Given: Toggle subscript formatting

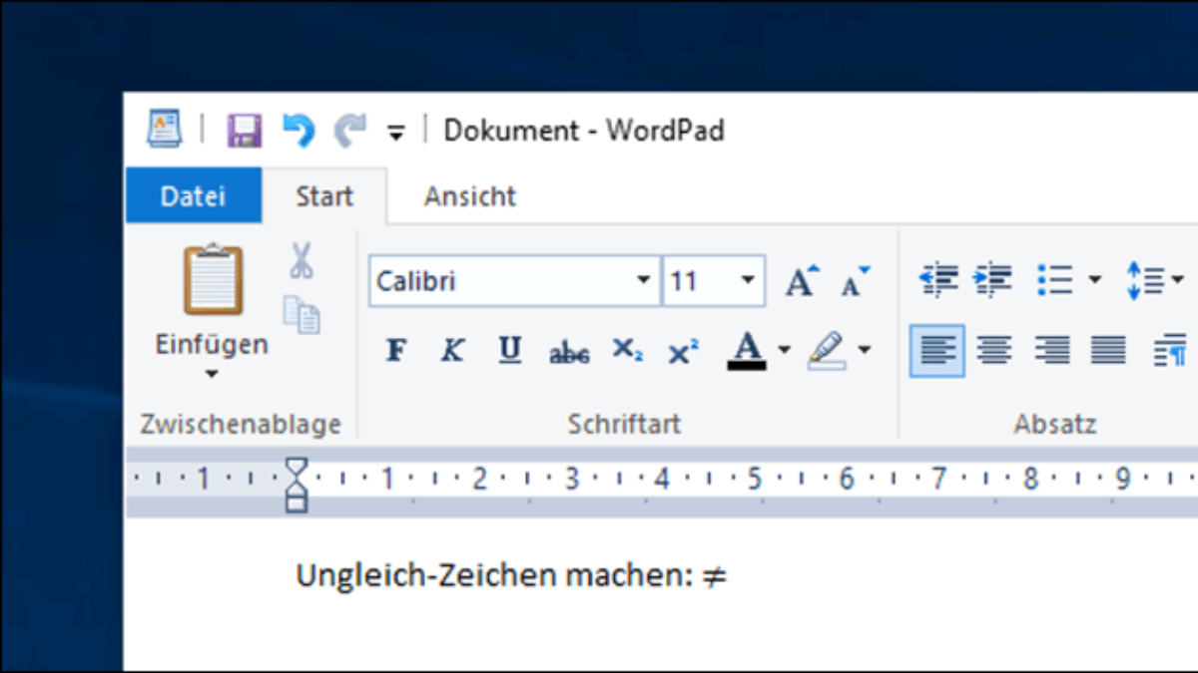Looking at the screenshot, I should click(x=627, y=350).
